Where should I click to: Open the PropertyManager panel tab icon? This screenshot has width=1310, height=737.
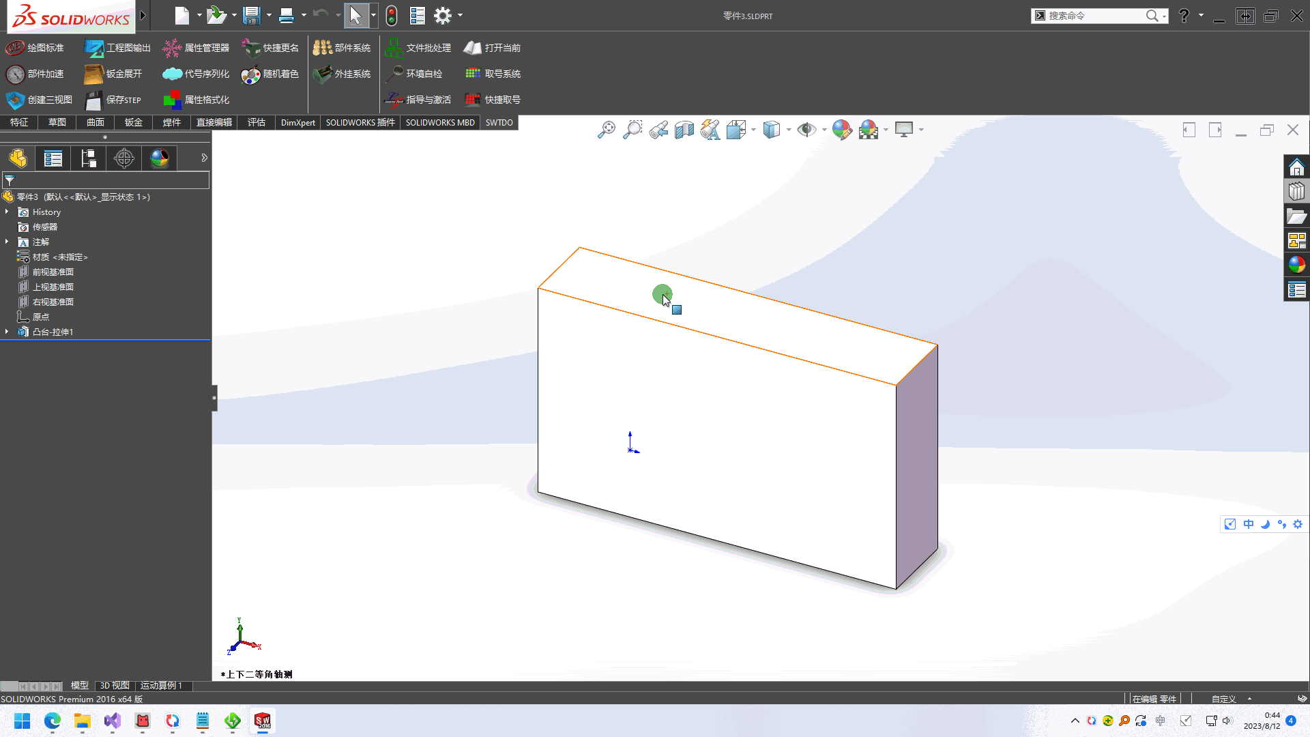point(53,158)
